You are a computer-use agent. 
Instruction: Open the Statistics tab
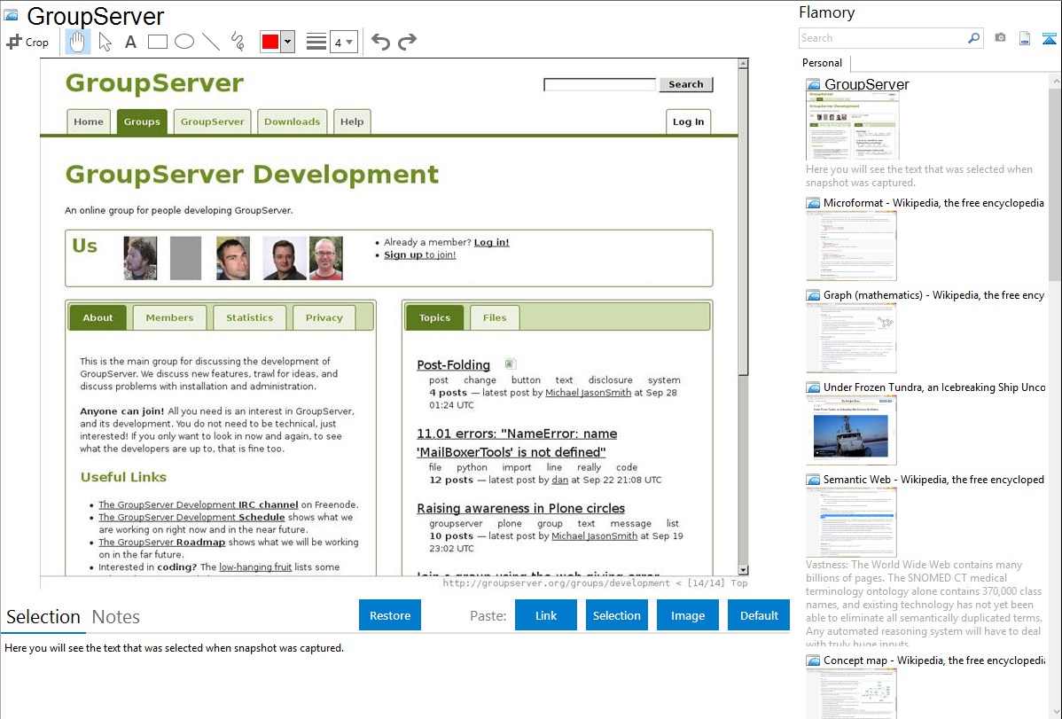click(x=249, y=317)
